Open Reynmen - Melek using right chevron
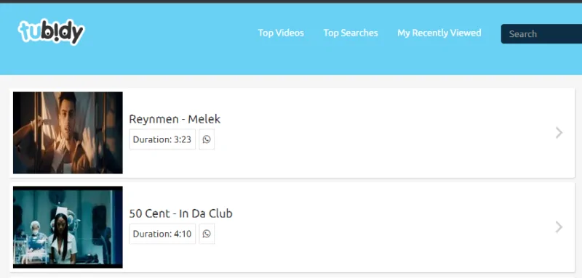 pyautogui.click(x=559, y=133)
